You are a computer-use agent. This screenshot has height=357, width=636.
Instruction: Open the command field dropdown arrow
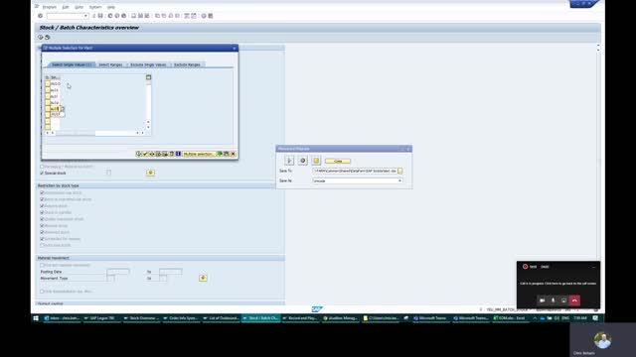tap(86, 16)
